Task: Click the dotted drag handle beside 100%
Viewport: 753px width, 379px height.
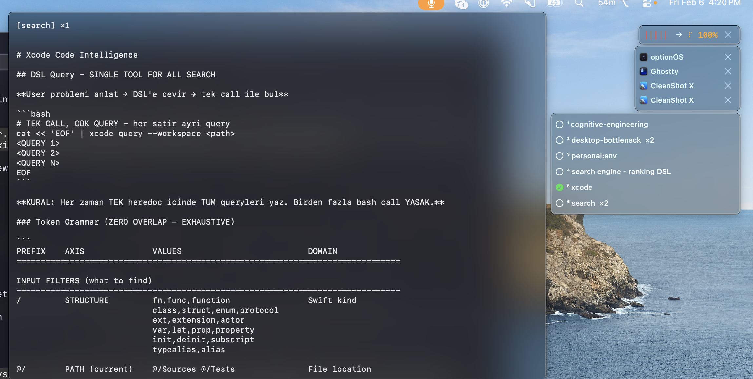Action: [690, 35]
